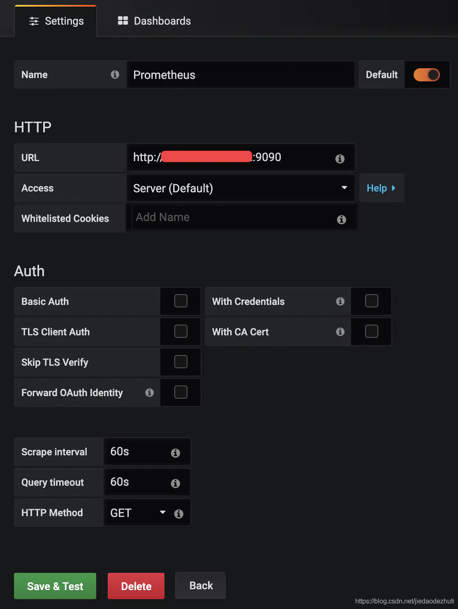Check Forward OAuth Identity checkbox
458x609 pixels.
(x=181, y=392)
